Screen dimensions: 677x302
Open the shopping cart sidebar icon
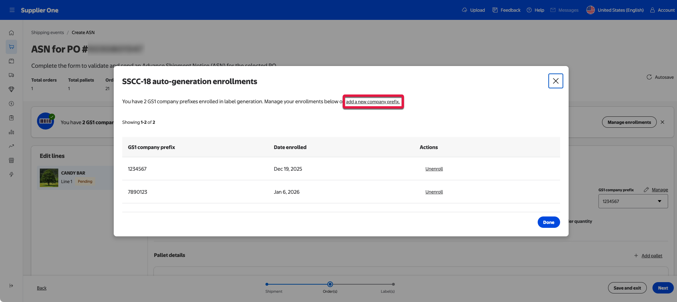(x=11, y=47)
